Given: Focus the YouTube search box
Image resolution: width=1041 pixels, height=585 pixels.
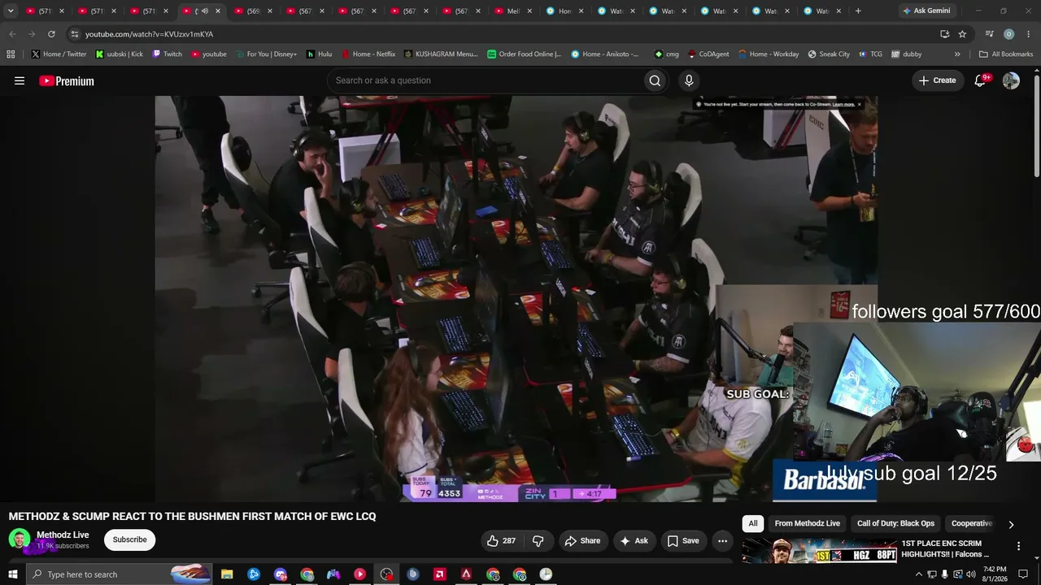Looking at the screenshot, I should pyautogui.click(x=484, y=80).
